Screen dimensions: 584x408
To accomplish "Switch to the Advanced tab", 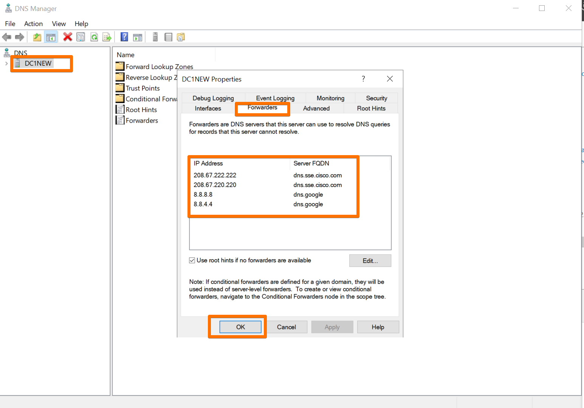I will [316, 108].
